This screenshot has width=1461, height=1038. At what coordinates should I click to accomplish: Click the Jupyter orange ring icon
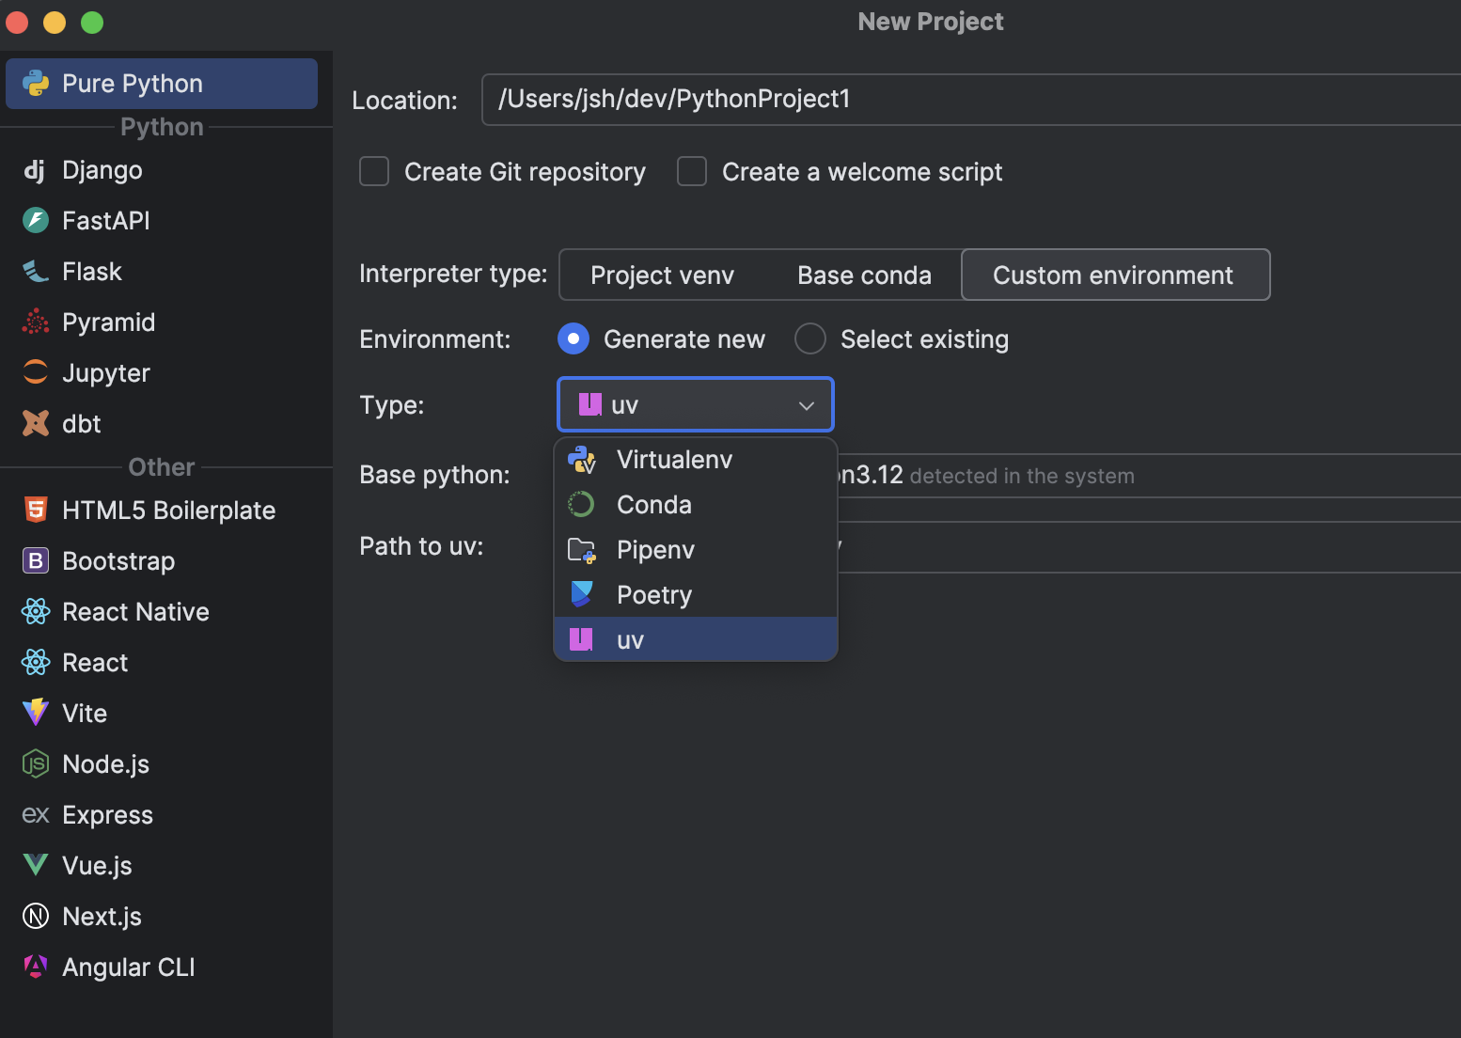coord(36,373)
